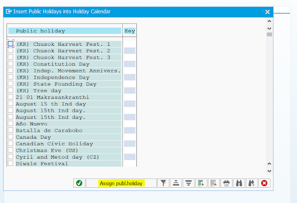
Task: Click the Key field for Independence Day
Action: [129, 77]
